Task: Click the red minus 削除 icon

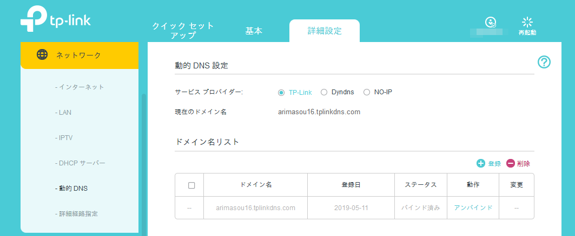Action: tap(511, 163)
